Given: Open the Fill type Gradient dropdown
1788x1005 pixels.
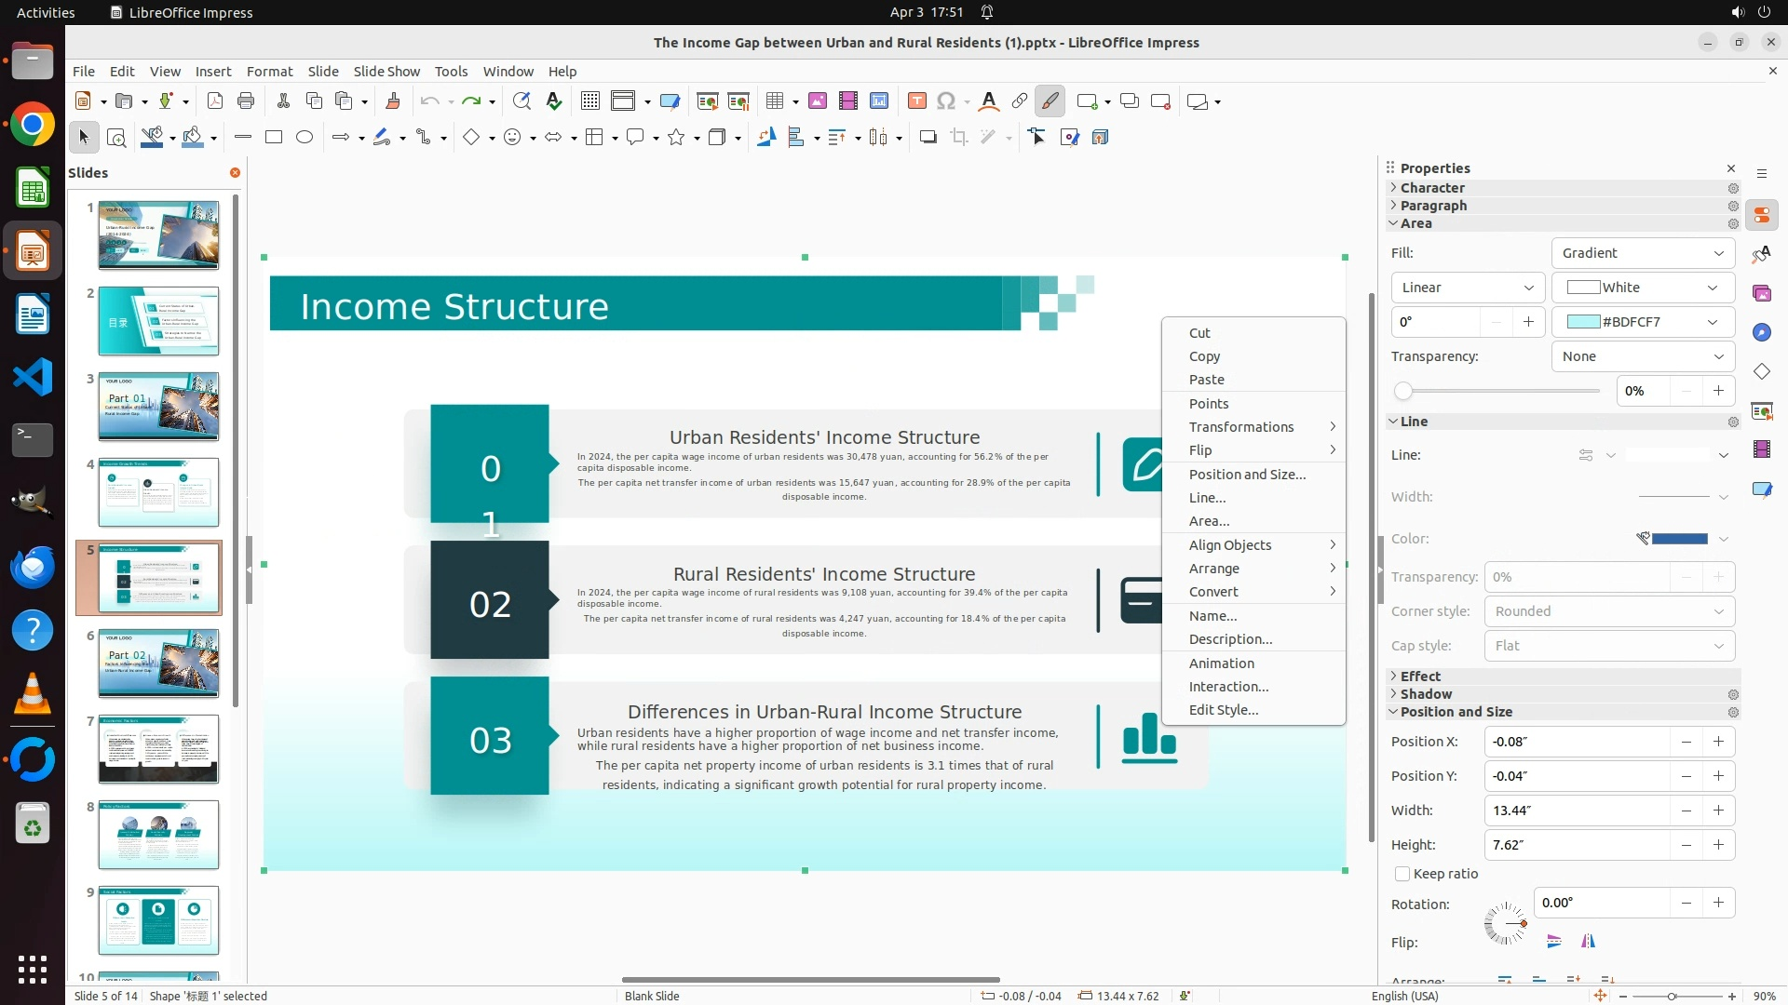Looking at the screenshot, I should (x=1643, y=253).
